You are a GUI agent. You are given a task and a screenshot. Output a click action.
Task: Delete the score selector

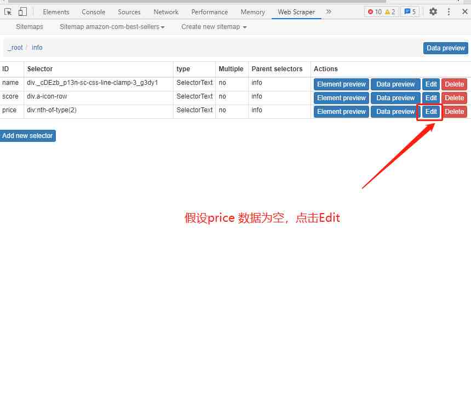pos(454,98)
